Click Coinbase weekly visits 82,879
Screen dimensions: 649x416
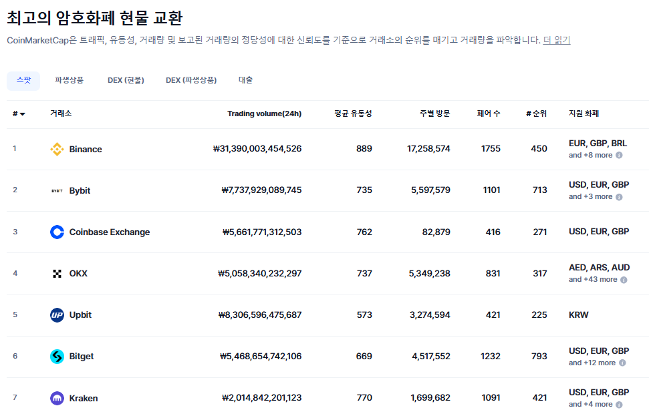(436, 232)
